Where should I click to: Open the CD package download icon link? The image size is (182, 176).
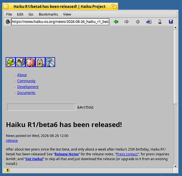pos(50,62)
